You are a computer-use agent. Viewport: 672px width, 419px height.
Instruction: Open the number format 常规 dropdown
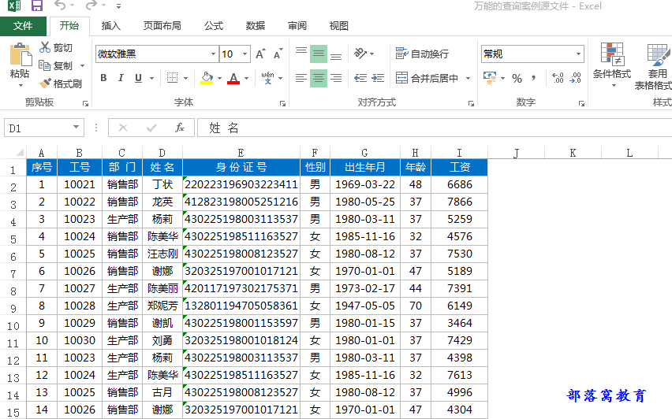click(x=578, y=54)
